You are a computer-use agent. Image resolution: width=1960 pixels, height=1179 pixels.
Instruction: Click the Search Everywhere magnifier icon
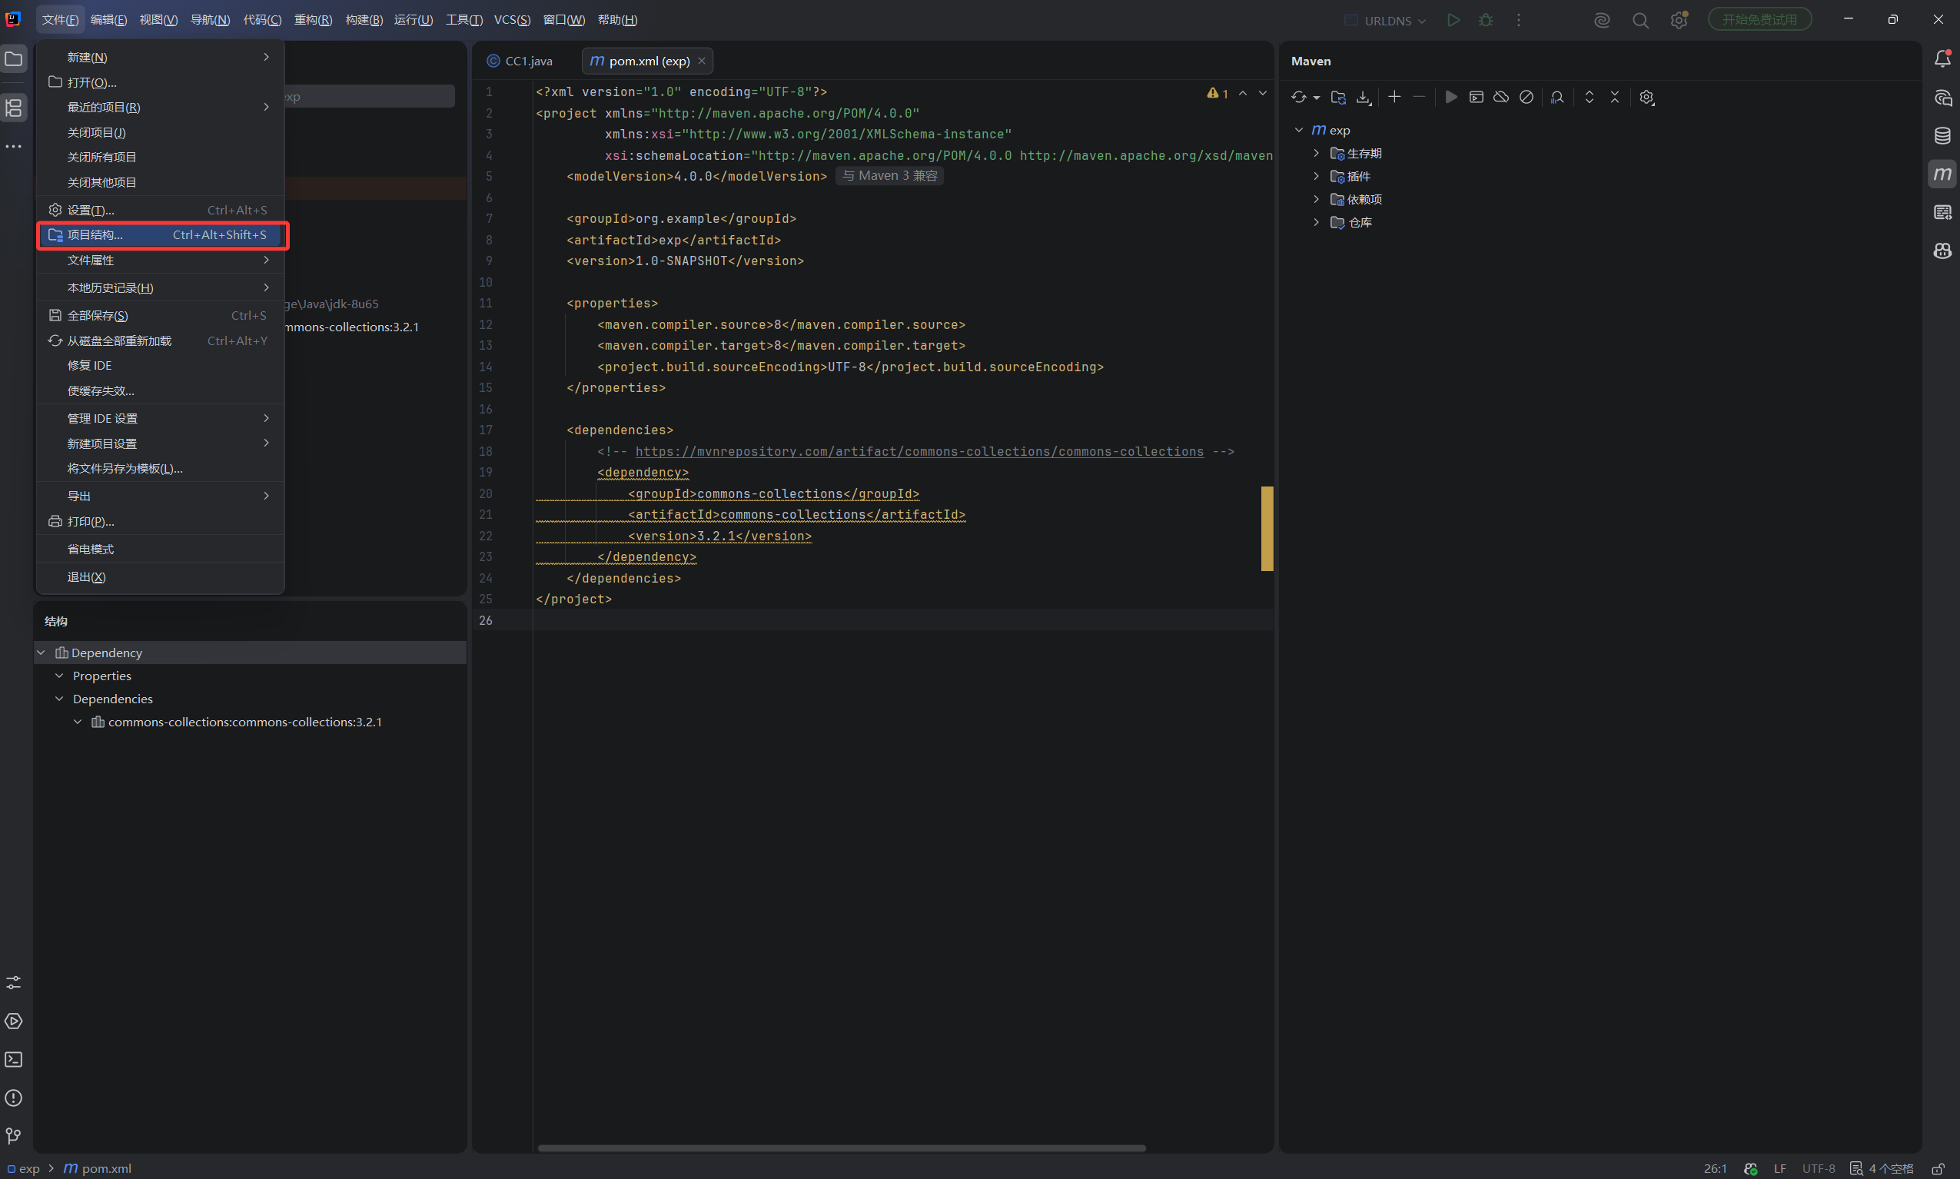click(x=1639, y=20)
